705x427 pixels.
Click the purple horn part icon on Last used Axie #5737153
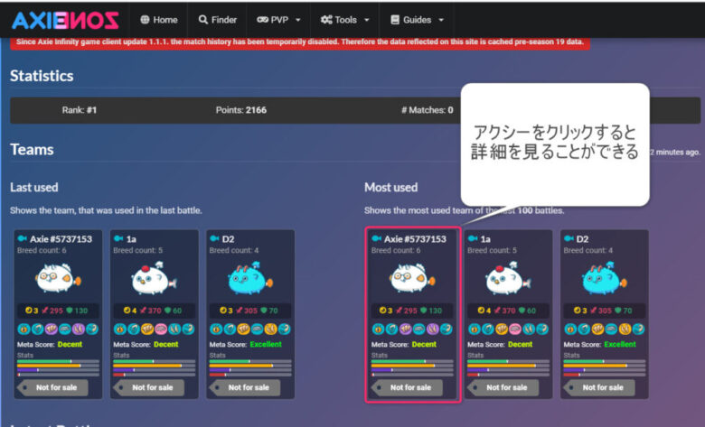(x=79, y=330)
